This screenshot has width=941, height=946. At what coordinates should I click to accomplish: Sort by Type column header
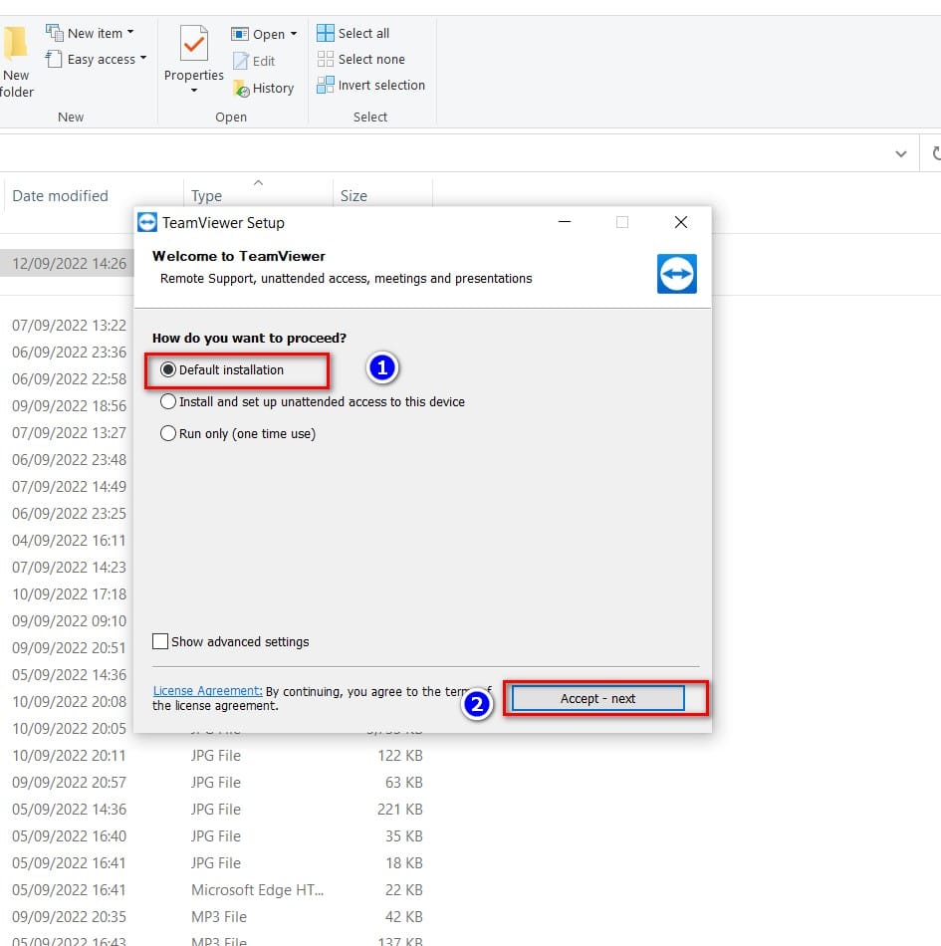pyautogui.click(x=206, y=196)
